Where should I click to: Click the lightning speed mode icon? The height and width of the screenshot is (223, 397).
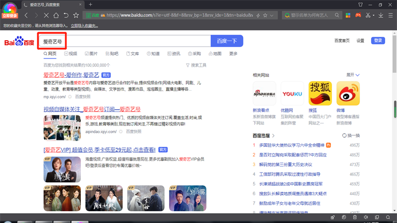click(258, 15)
